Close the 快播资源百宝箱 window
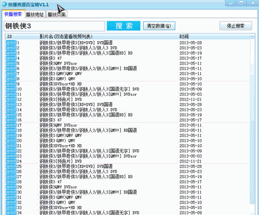259x215 pixels. point(253,3)
